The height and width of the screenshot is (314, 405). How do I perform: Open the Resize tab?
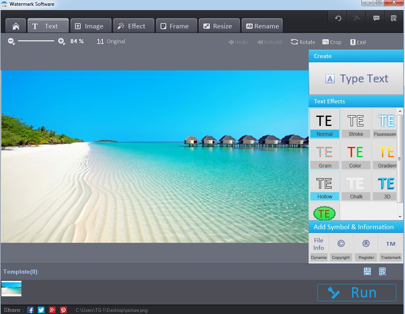coord(219,26)
